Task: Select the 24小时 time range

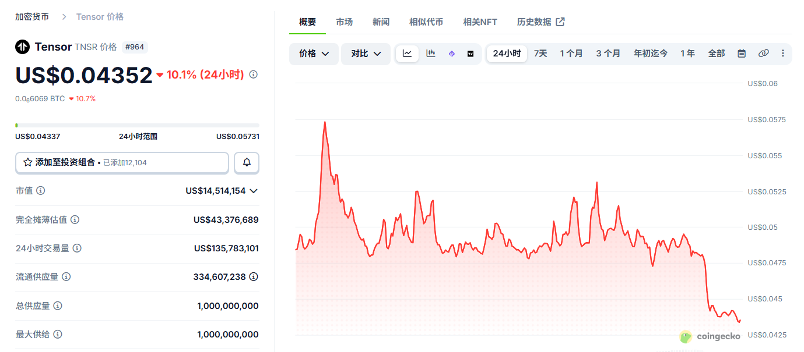Action: [x=507, y=54]
